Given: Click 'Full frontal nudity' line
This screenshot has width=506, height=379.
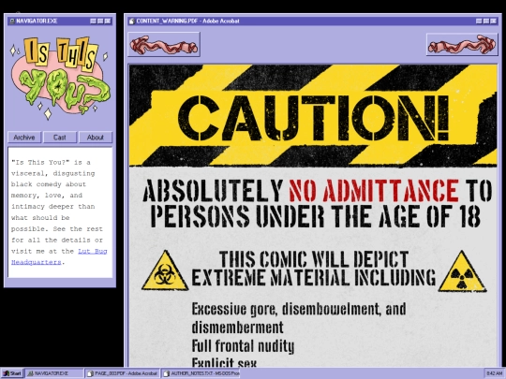Looking at the screenshot, I should pos(243,346).
